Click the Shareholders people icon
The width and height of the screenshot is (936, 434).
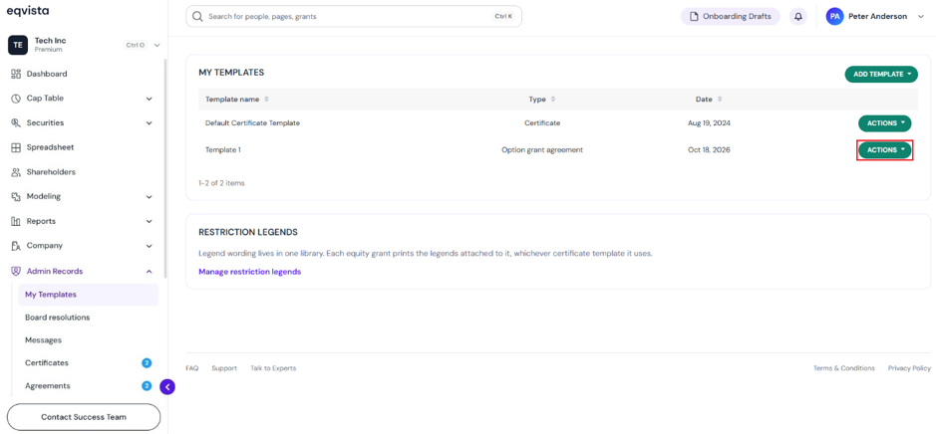(17, 171)
